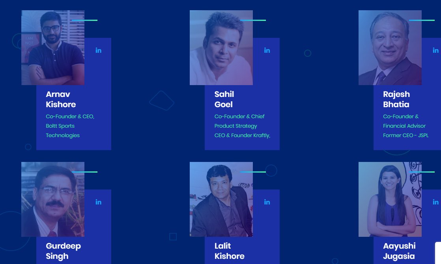
Task: Select the Aayushi Jugasia name heading
Action: [399, 251]
